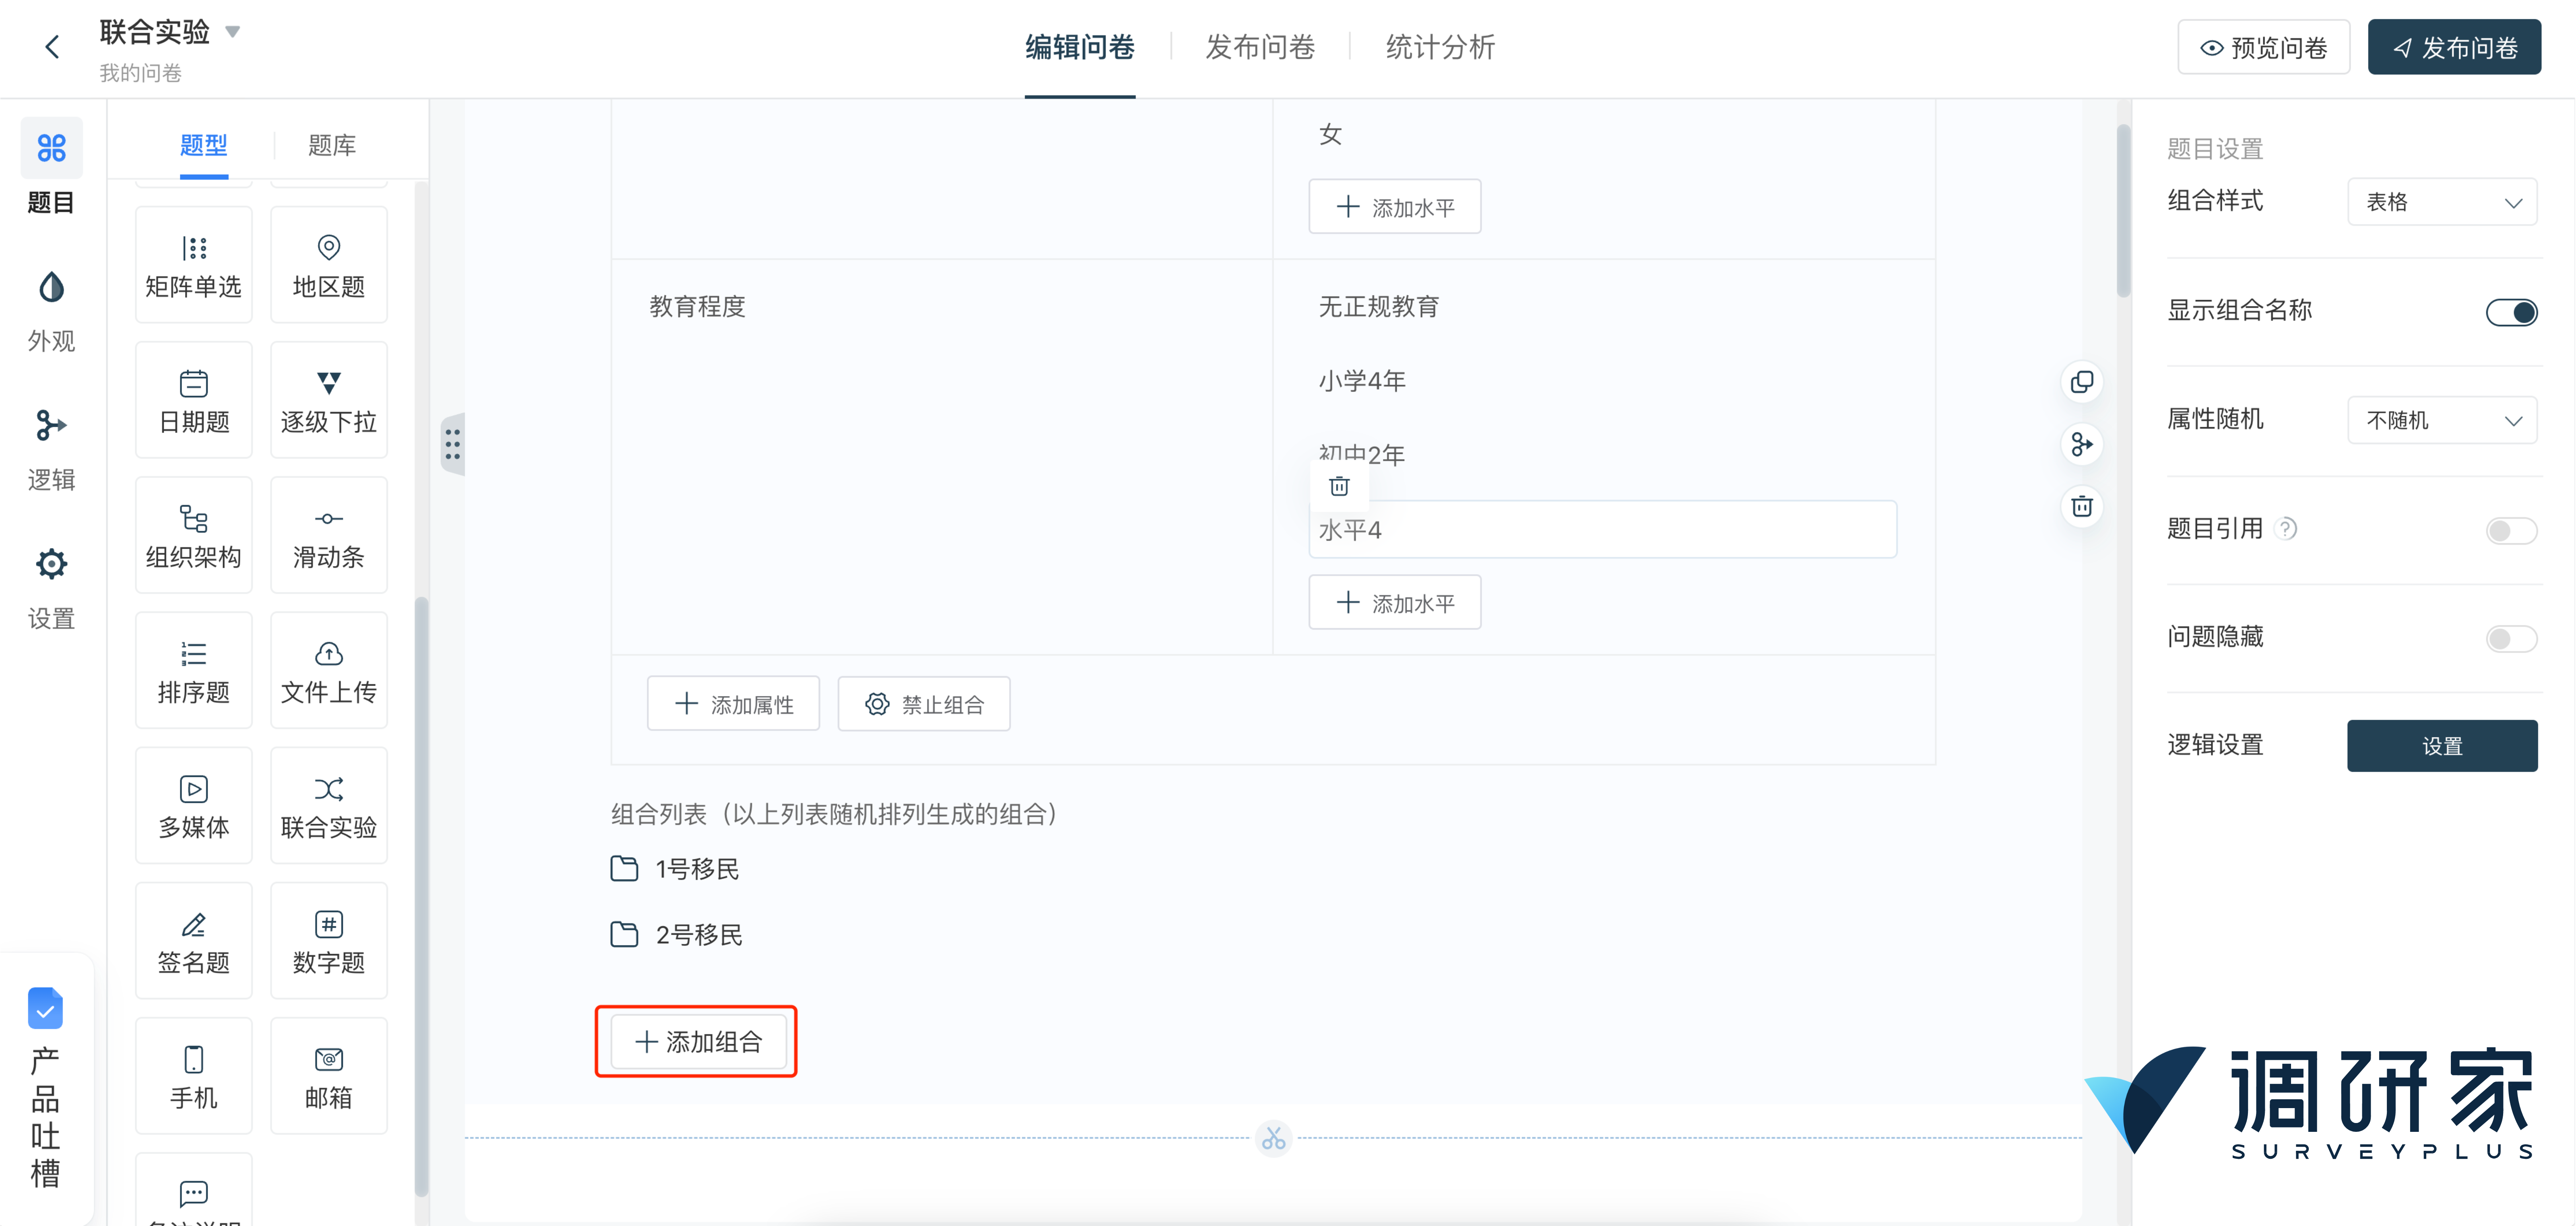Click the 添加属性 button
The width and height of the screenshot is (2576, 1226).
(733, 704)
